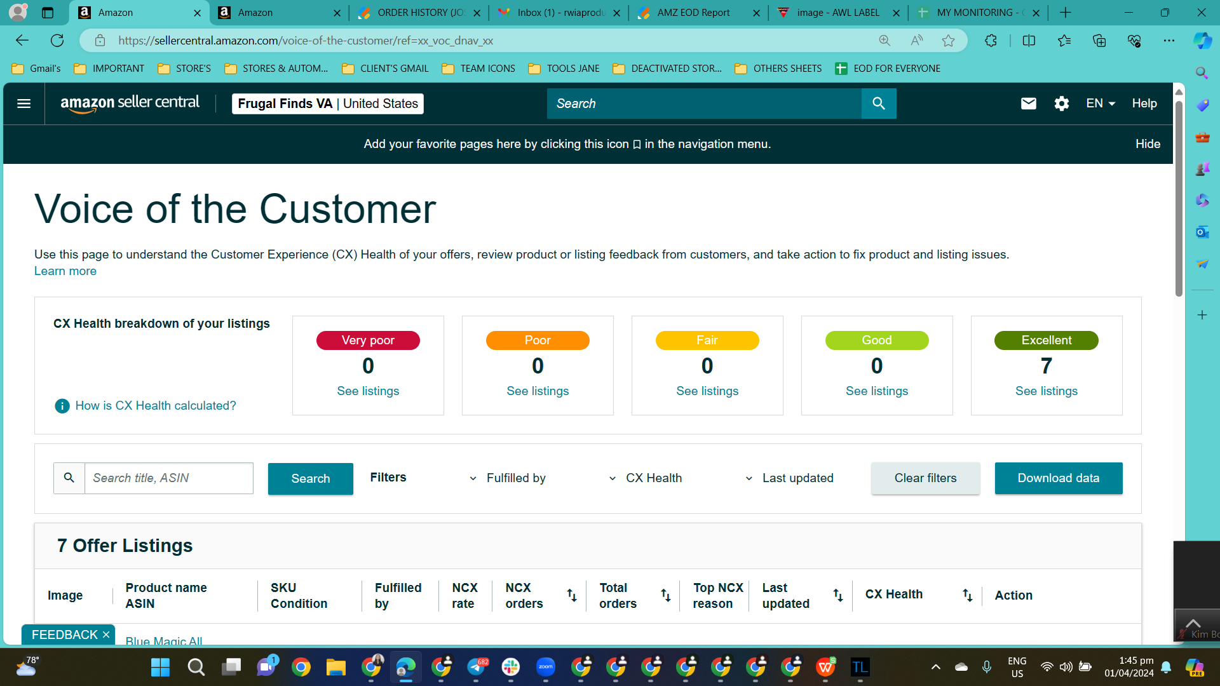Start Read aloud from the address bar
This screenshot has width=1220, height=686.
pos(916,41)
